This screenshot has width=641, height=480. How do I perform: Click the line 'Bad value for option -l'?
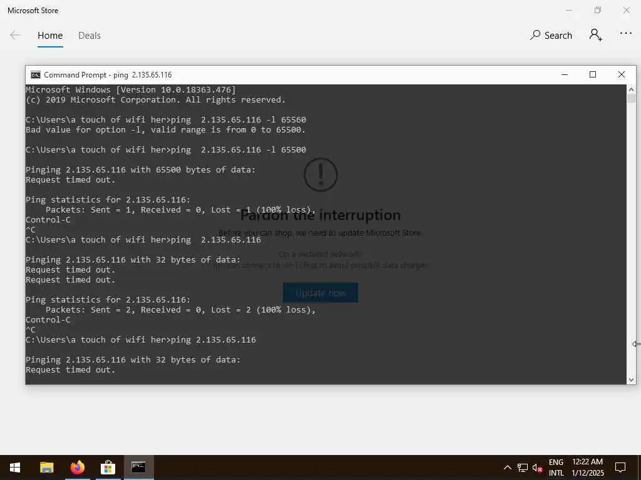(165, 130)
